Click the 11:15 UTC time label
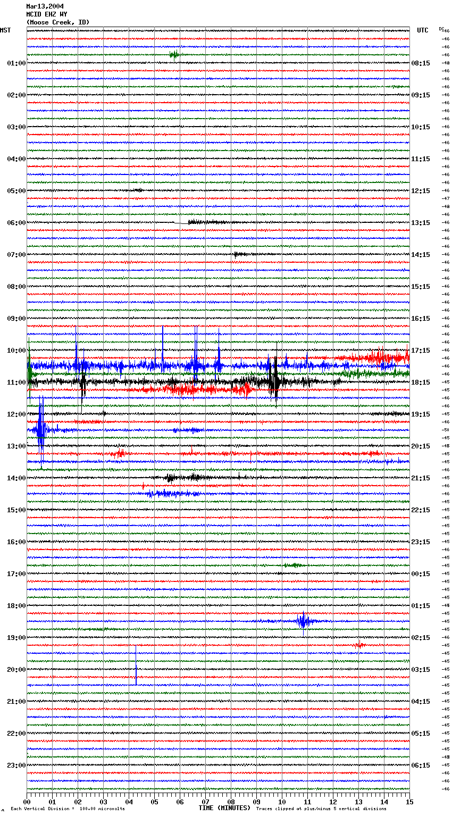 [x=421, y=159]
